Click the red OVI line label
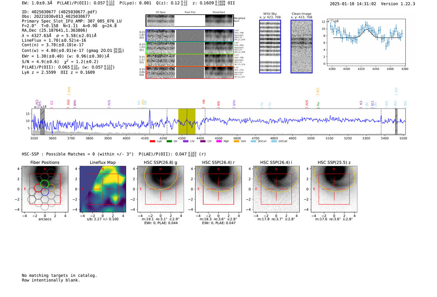Image resolution: width=437 pixels, height=297 pixels. point(68,103)
